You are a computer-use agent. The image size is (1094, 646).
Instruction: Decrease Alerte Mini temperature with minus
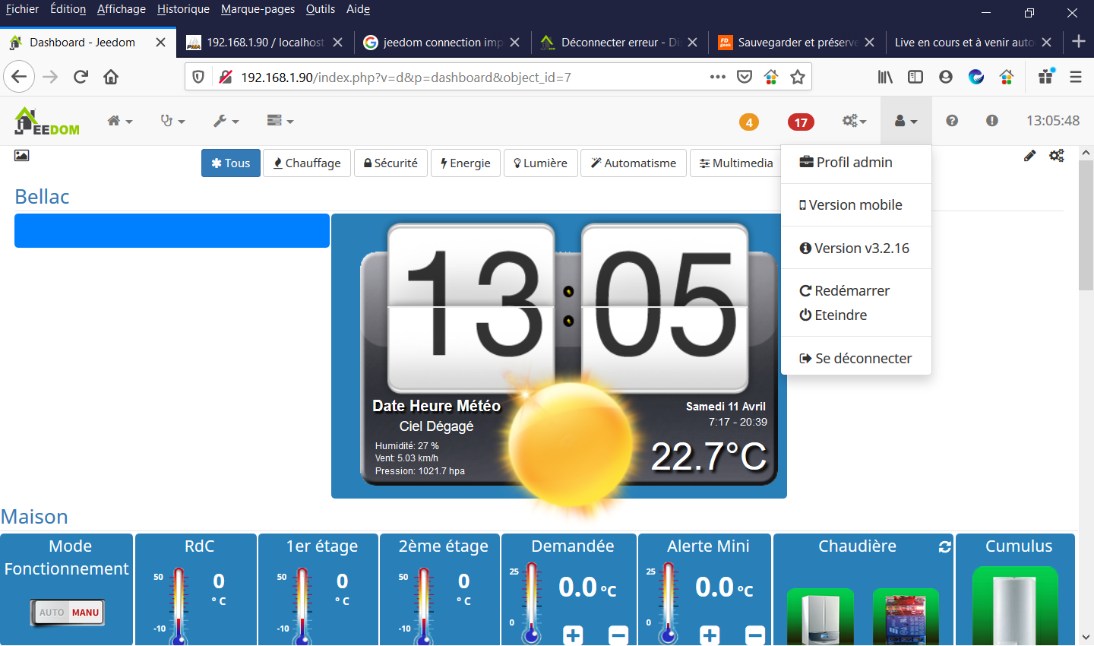coord(755,635)
